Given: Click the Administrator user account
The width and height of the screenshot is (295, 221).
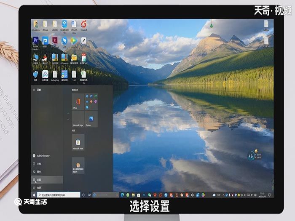Looking at the screenshot, I should [42, 155].
